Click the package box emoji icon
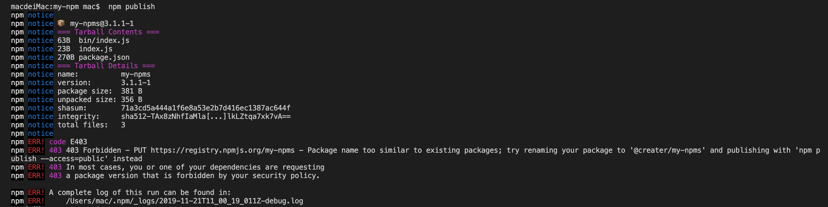Viewport: 828px width, 207px height. [61, 24]
